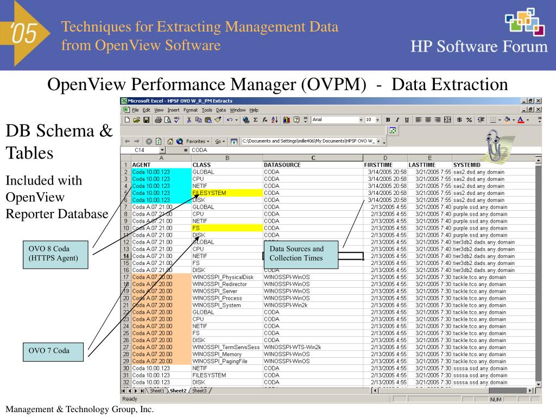This screenshot has height=417, width=556.
Task: Click the vertical scrollbar down arrow
Action: coord(538,384)
